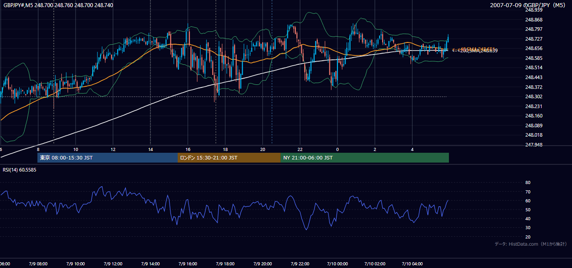572x268 pixels.
Task: Click the RSI 70 level label
Action: 528,192
